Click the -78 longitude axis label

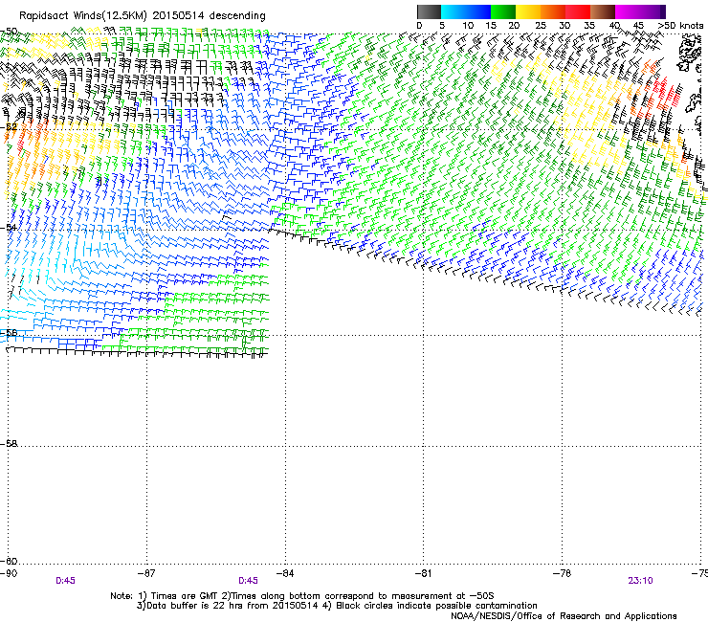pyautogui.click(x=562, y=573)
